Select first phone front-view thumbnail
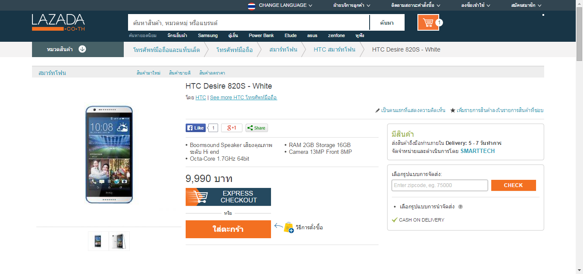Image resolution: width=583 pixels, height=274 pixels. (x=98, y=241)
